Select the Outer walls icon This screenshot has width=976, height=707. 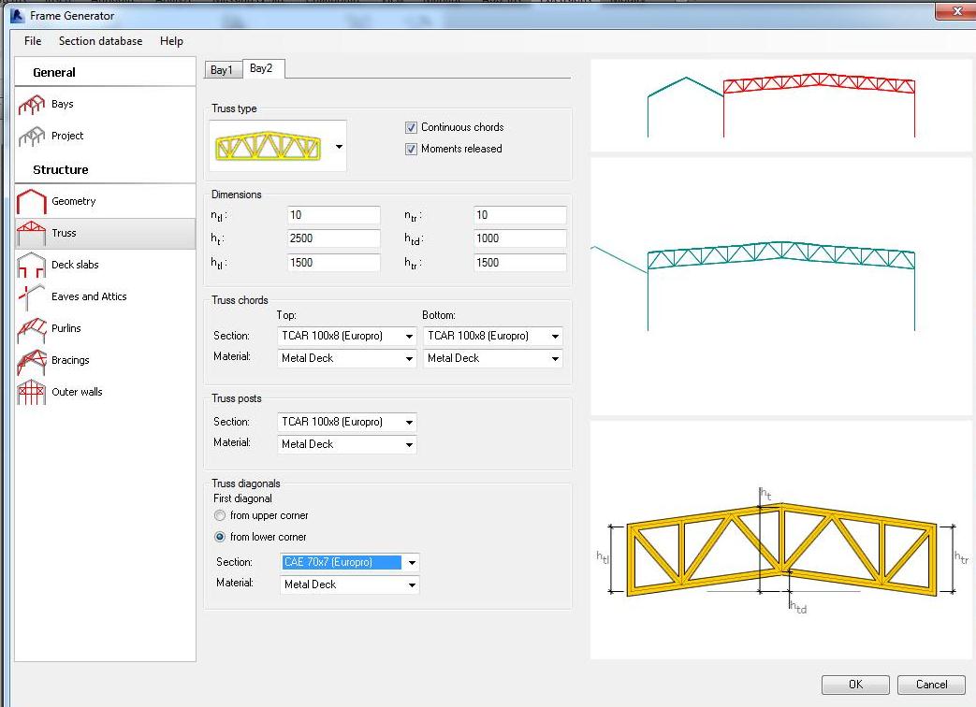pyautogui.click(x=32, y=393)
